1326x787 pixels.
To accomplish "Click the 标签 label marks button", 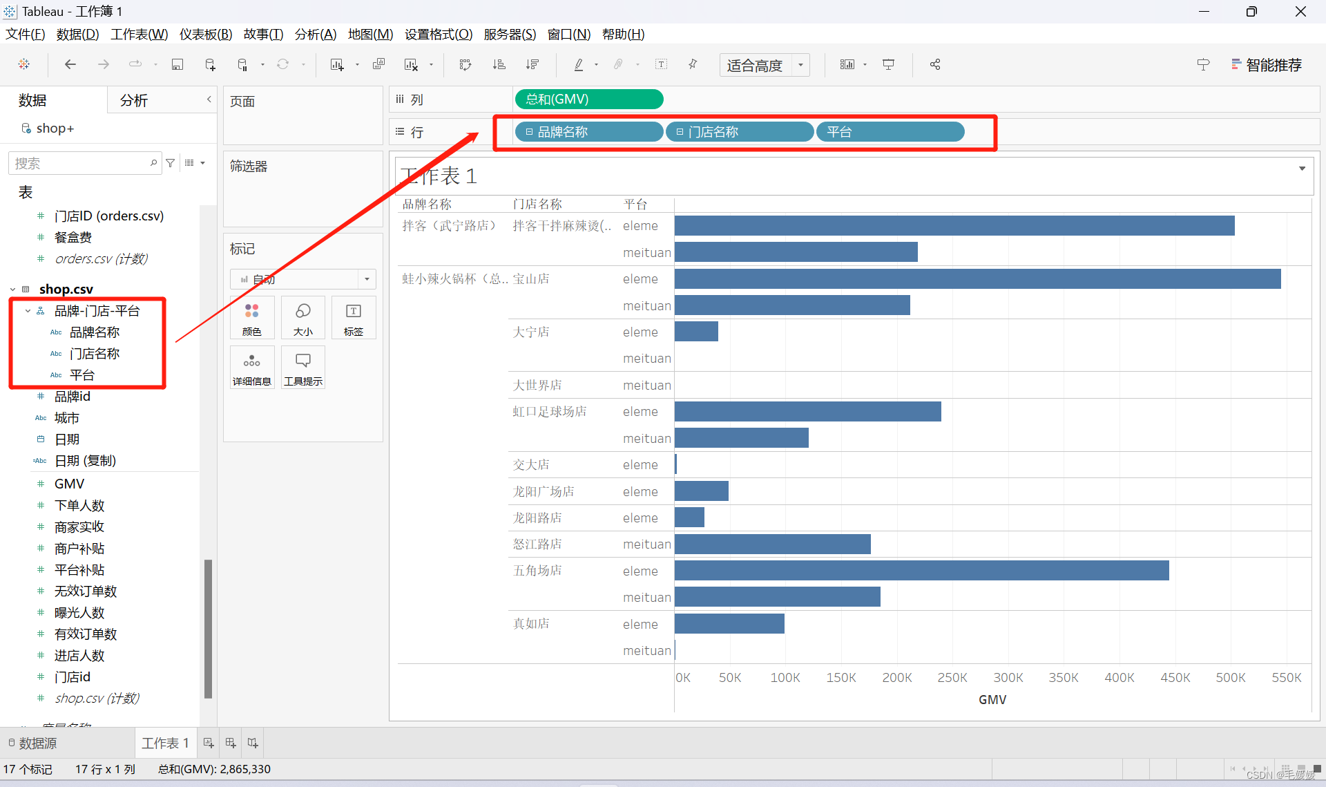I will pyautogui.click(x=354, y=319).
